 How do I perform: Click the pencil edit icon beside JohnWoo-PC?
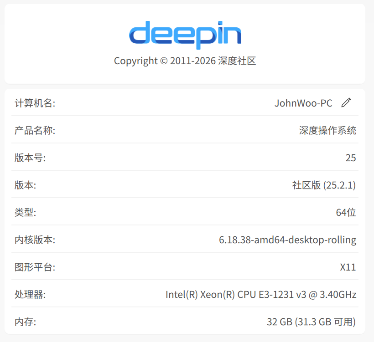(x=346, y=102)
